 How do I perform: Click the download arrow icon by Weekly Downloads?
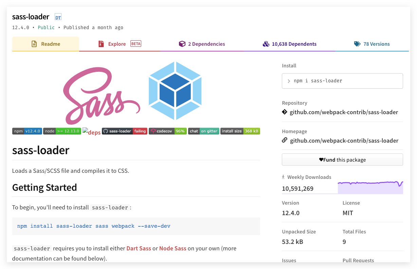pos(283,177)
